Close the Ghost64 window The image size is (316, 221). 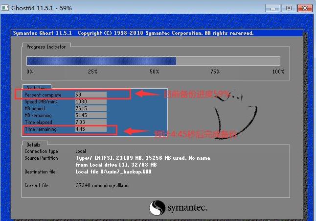coord(305,8)
